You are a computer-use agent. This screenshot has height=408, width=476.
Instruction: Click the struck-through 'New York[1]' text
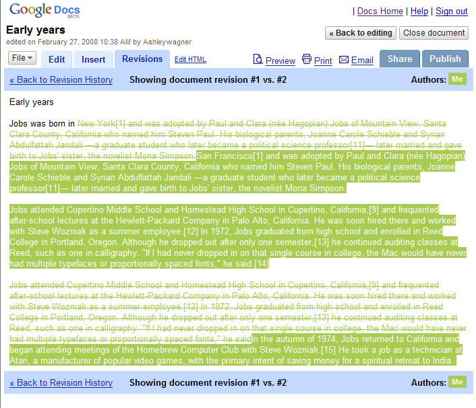[101, 124]
